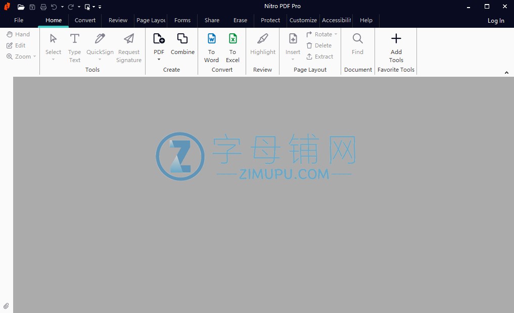Open the Share tab

pos(212,20)
